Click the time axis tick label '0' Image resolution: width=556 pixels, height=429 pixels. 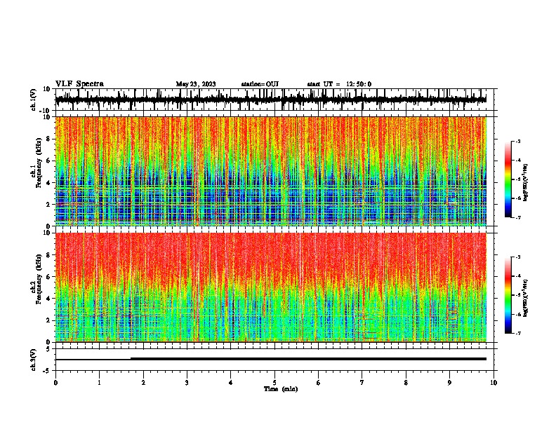coord(55,383)
